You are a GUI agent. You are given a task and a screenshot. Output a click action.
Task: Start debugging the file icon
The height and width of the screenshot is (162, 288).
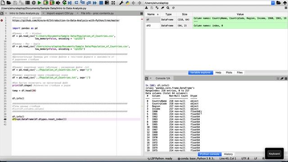pos(70,3)
